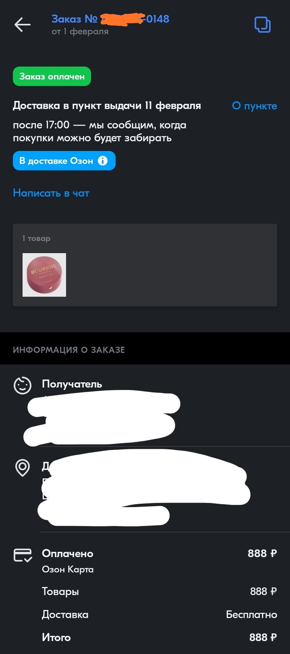Open the Bourjois blush product thumbnail
The height and width of the screenshot is (654, 290).
click(44, 275)
